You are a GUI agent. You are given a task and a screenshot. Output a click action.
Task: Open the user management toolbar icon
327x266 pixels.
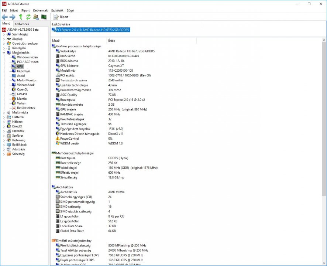pos(36,17)
